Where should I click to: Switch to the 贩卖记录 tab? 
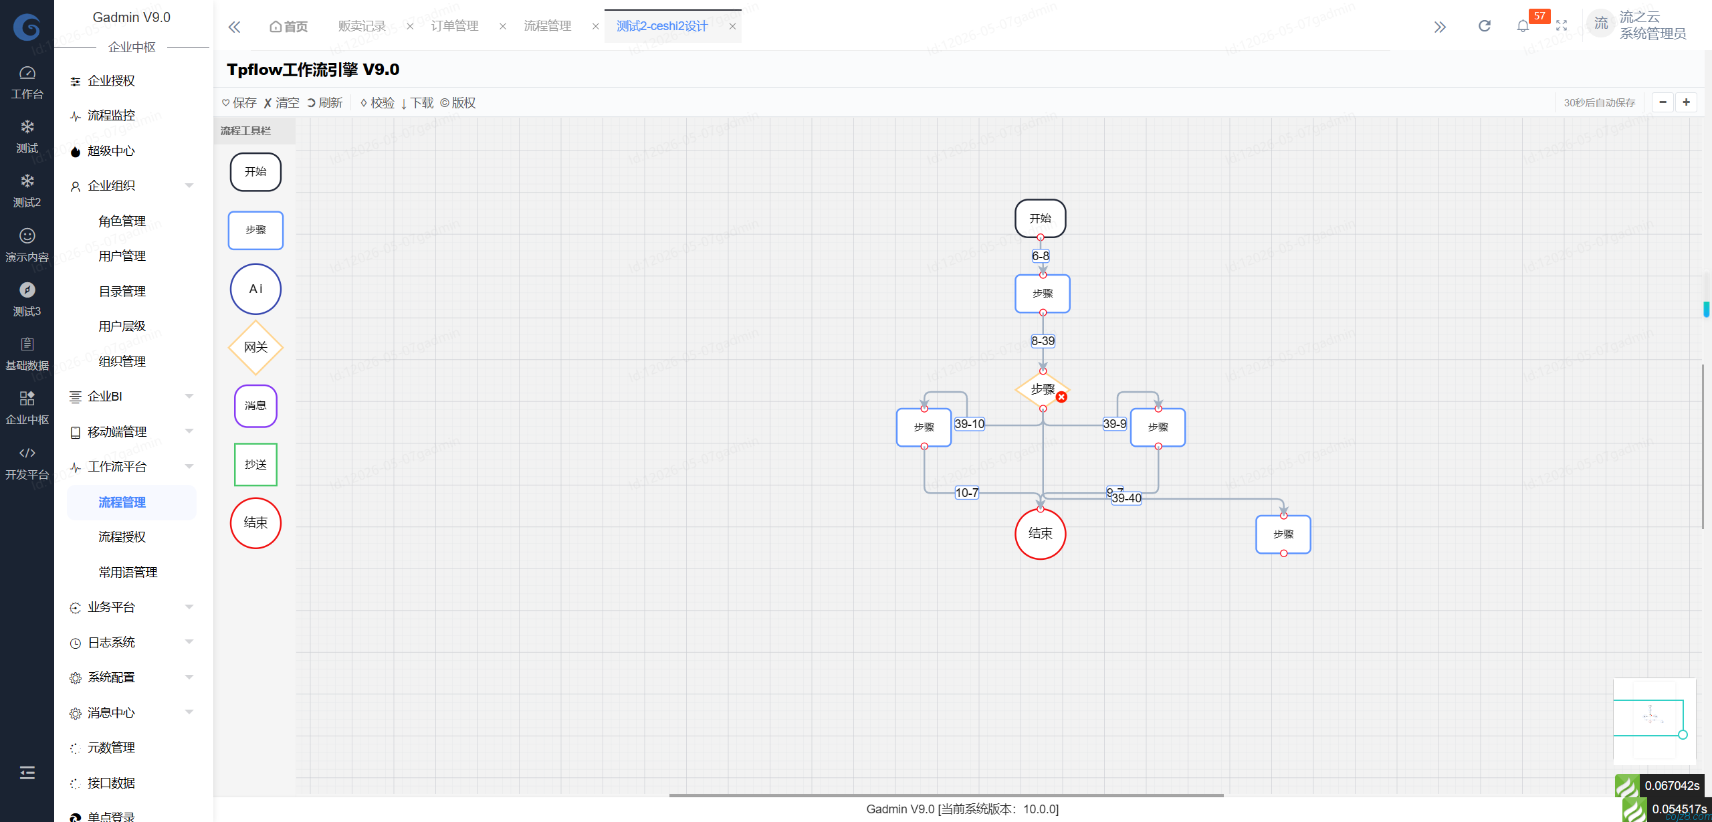pos(362,26)
